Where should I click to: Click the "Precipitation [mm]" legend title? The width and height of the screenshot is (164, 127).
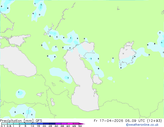(17, 121)
